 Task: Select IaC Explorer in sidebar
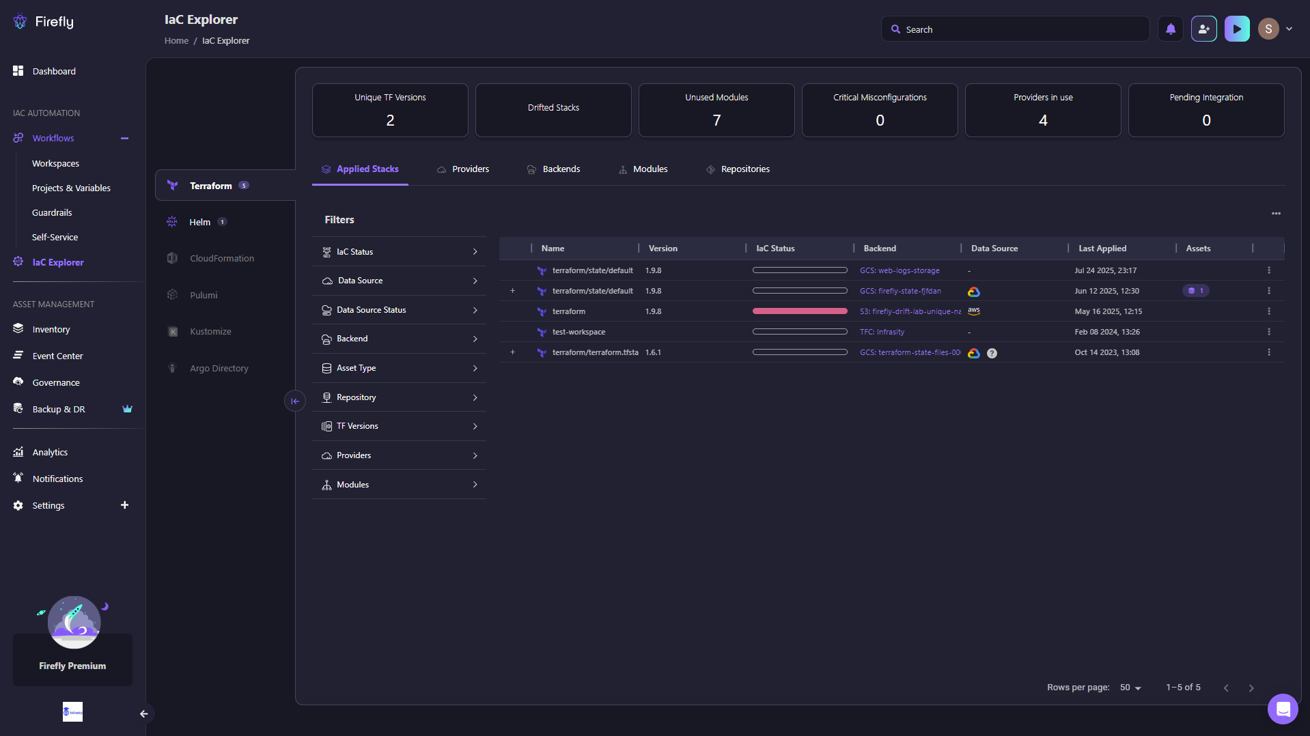tap(58, 262)
